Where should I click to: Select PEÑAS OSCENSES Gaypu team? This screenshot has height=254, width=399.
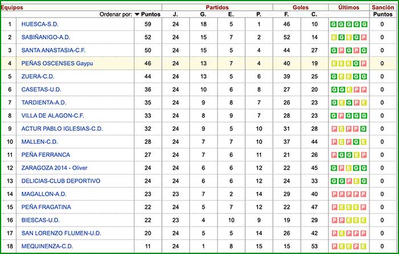[x=56, y=63]
